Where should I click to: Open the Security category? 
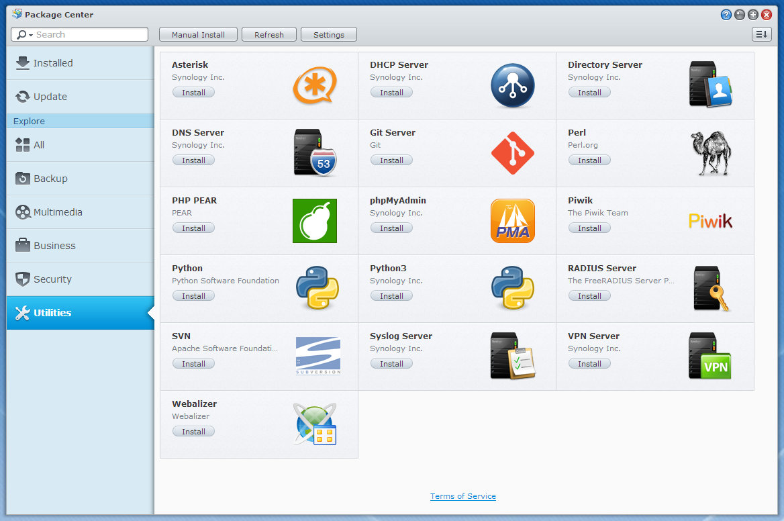[80, 279]
